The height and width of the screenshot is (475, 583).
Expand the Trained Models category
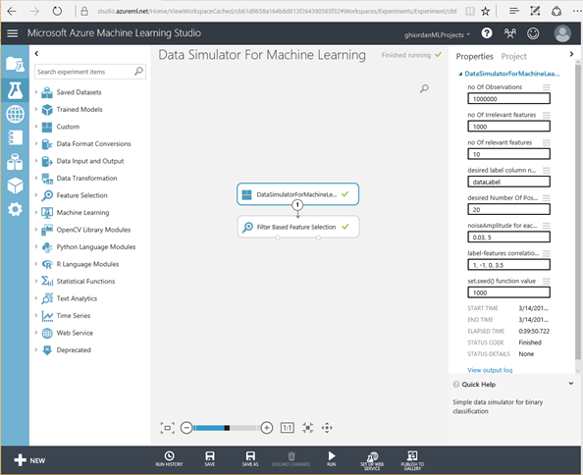(x=36, y=109)
